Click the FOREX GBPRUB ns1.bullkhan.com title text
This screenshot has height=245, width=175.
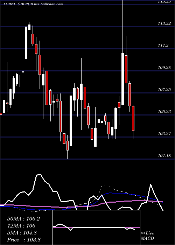coord(34,4)
